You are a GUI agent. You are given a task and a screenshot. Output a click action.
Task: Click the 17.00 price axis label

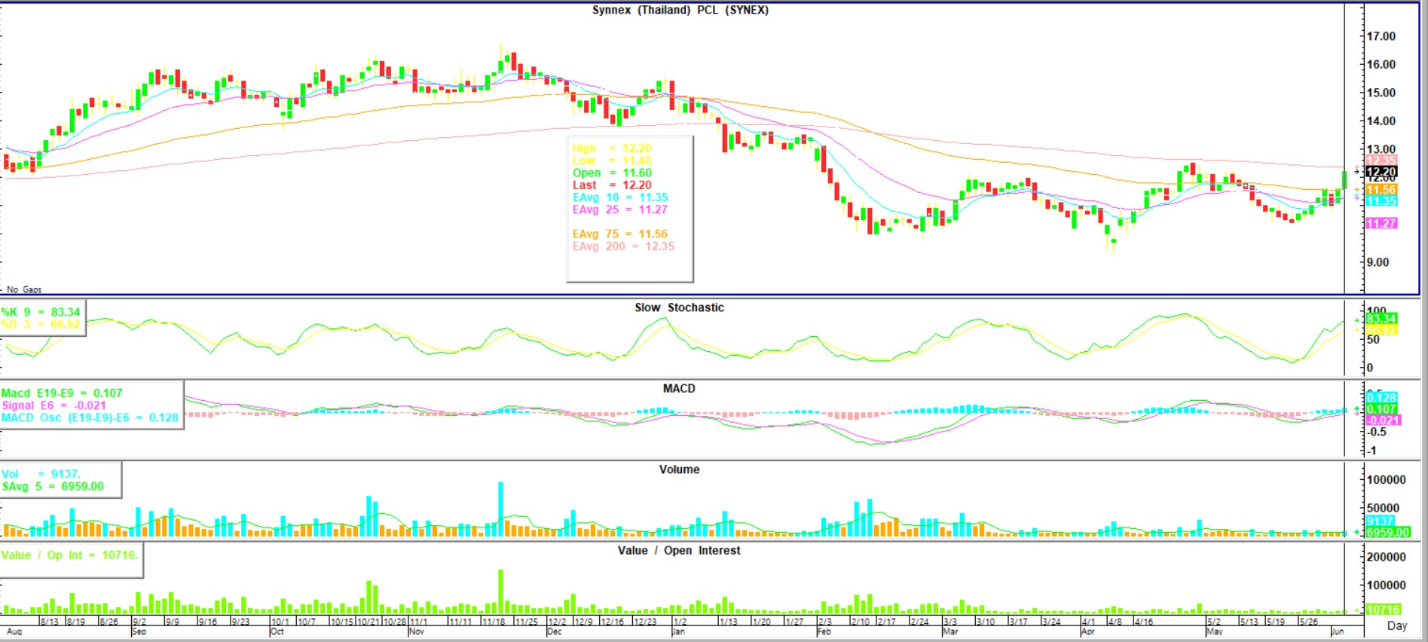(x=1381, y=36)
